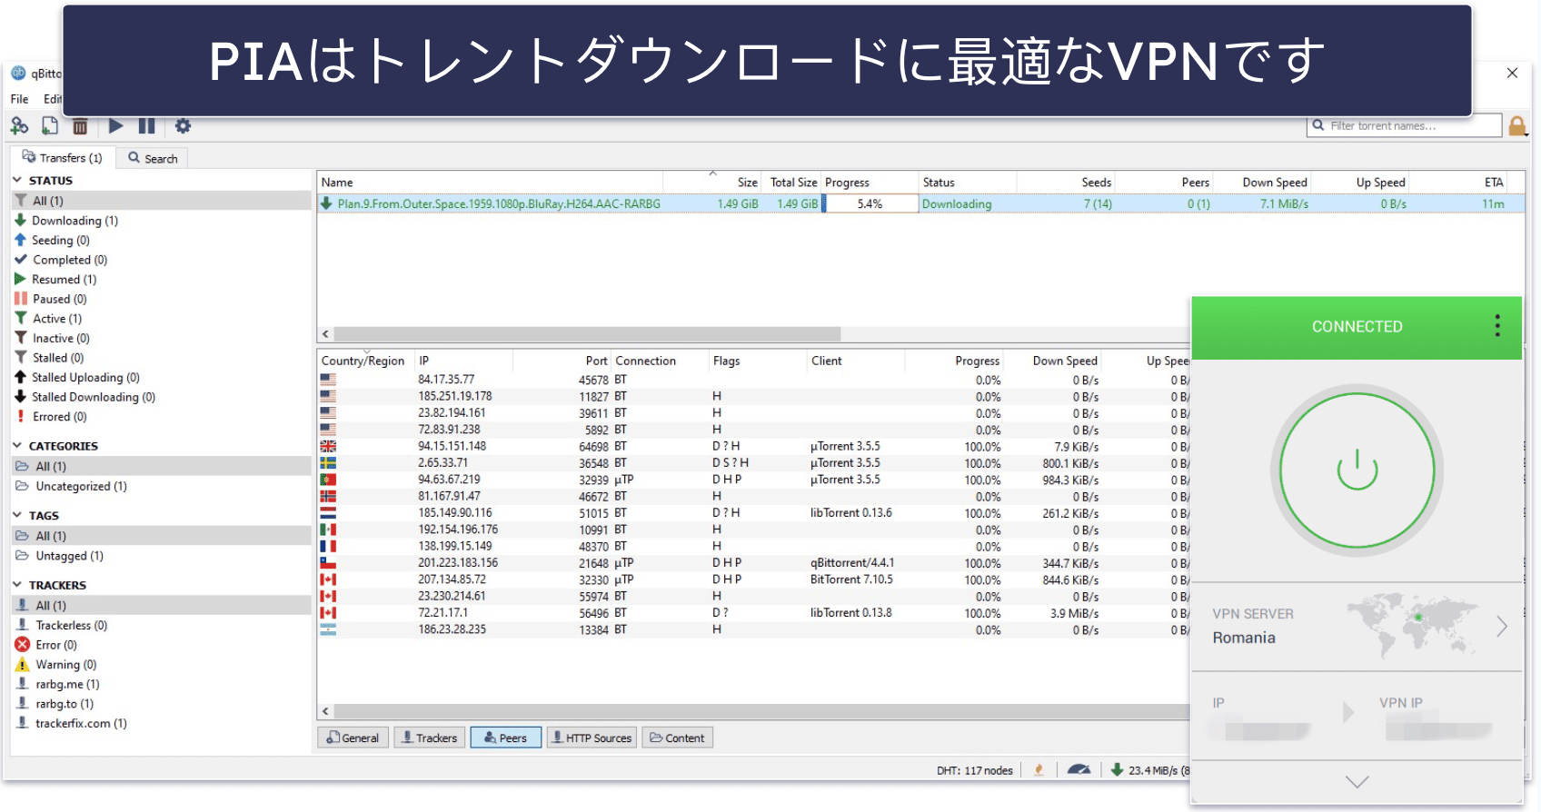1541x812 pixels.
Task: Open options via the gear icon
Action: (183, 126)
